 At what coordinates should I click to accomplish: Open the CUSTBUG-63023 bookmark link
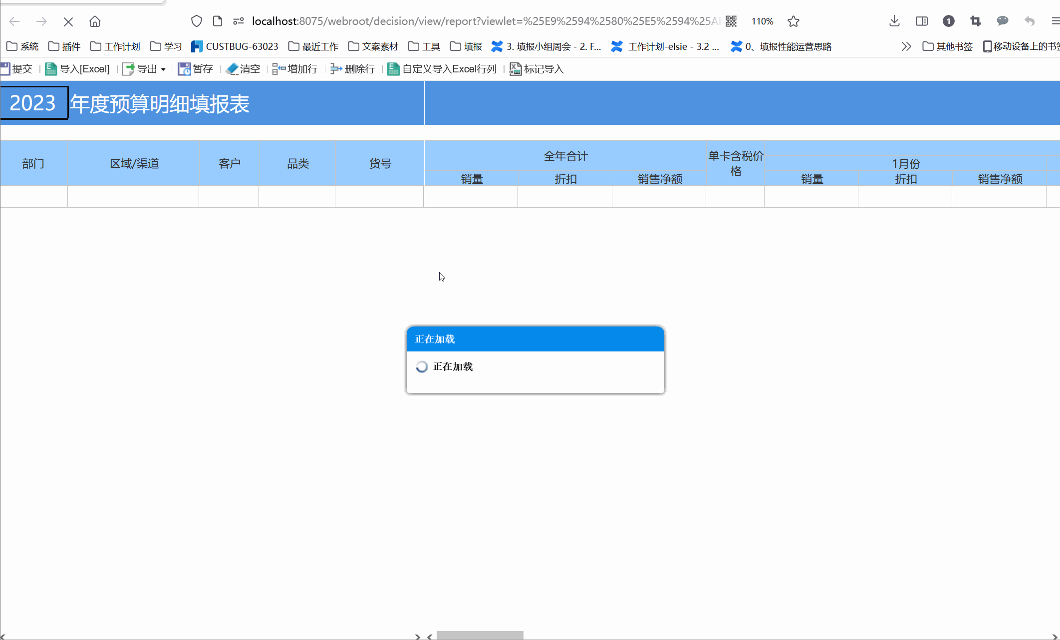coord(235,46)
